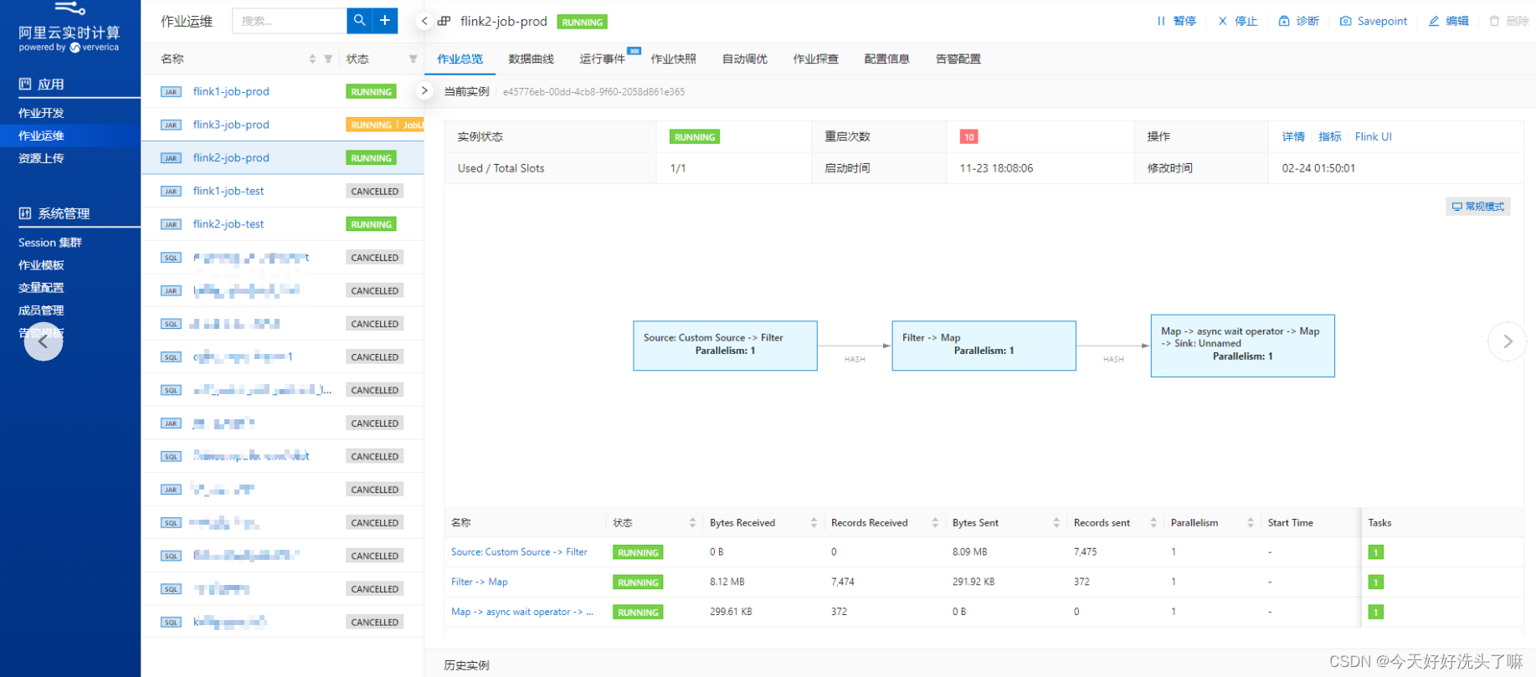Switch to the 数据曲线 tab

coord(531,59)
